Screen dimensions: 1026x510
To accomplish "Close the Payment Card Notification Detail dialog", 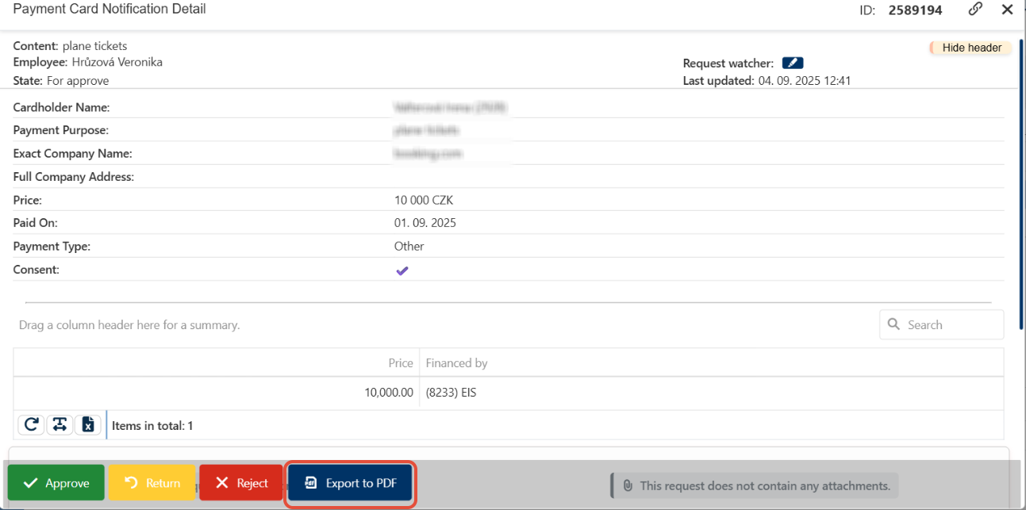I will (x=1007, y=10).
